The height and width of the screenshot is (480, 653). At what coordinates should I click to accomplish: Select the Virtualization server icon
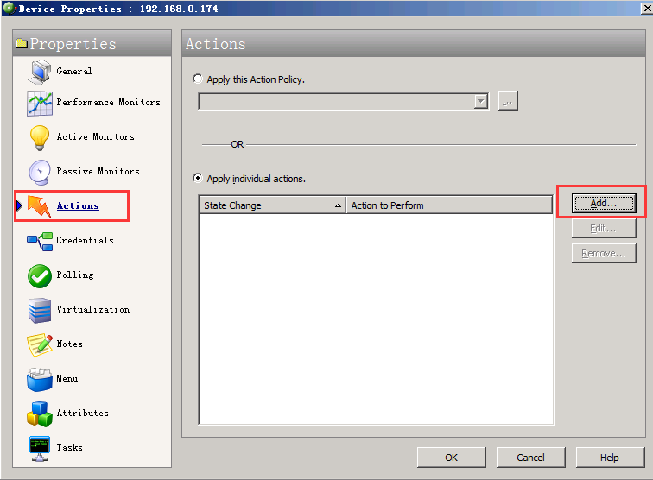click(x=40, y=310)
